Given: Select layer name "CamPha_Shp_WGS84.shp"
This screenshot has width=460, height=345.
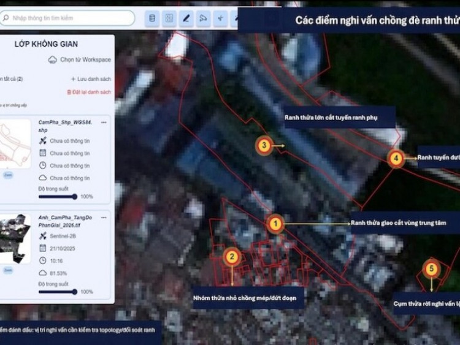Looking at the screenshot, I should 65,126.
